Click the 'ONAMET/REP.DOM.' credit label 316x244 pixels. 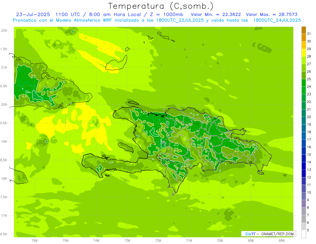pos(278,234)
